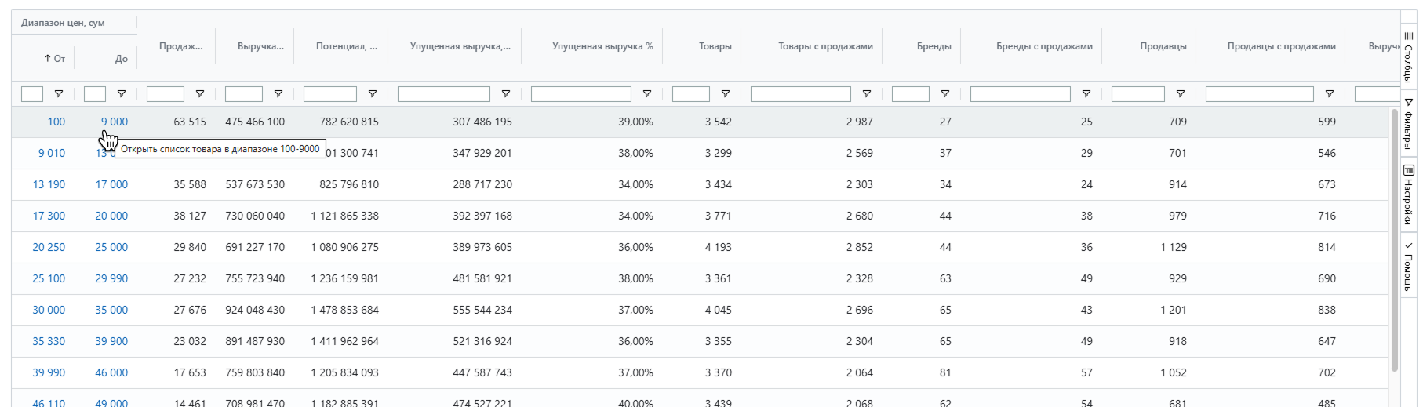Viewport: 1423px width, 407px height.
Task: Click filter input under Продажи column
Action: [x=166, y=94]
